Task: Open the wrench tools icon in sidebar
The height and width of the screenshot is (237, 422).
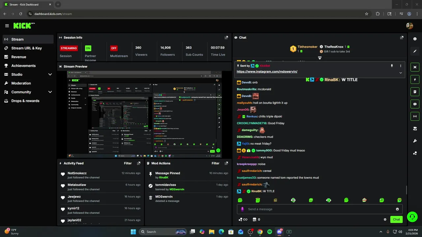Action: [x=415, y=141]
